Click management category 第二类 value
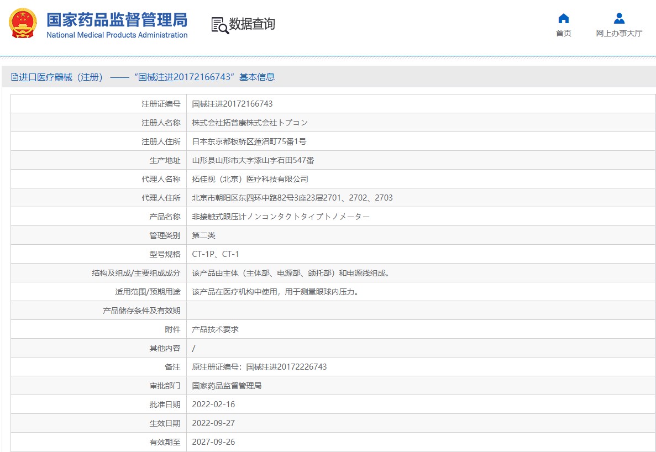Image resolution: width=656 pixels, height=452 pixels. [x=204, y=235]
